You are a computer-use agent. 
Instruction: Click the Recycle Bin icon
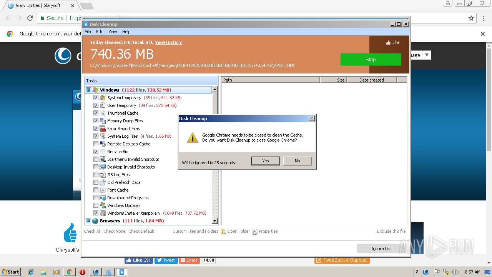click(x=103, y=152)
